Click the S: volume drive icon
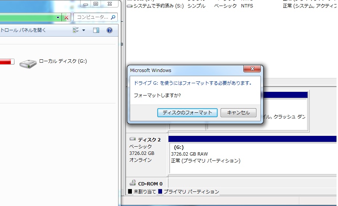 click(130, 6)
